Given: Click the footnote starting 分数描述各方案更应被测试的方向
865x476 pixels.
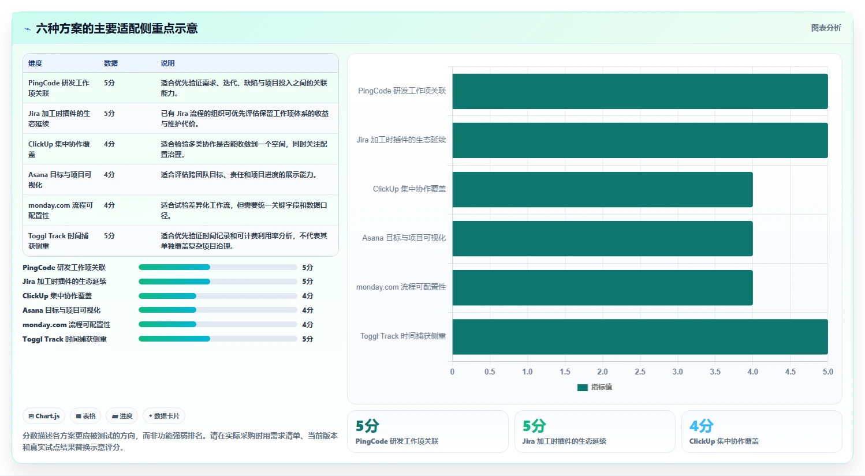Looking at the screenshot, I should [x=180, y=441].
